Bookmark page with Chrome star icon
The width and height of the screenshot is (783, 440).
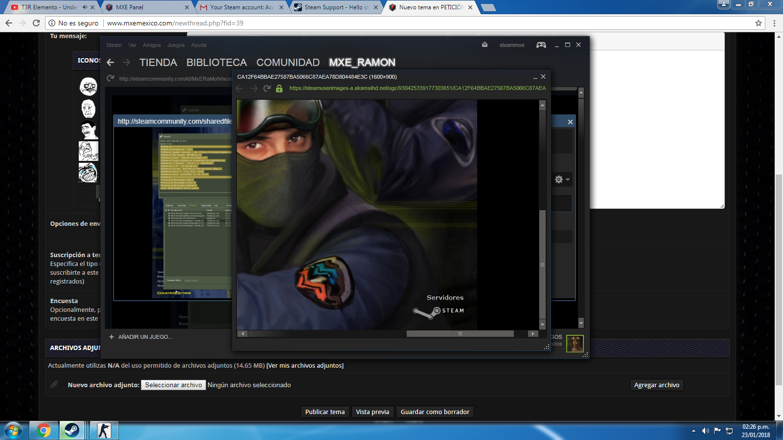tap(759, 23)
